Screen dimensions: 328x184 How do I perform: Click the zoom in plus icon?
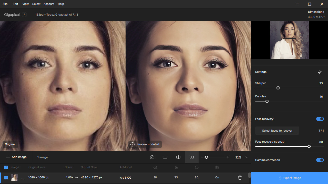(x=228, y=157)
